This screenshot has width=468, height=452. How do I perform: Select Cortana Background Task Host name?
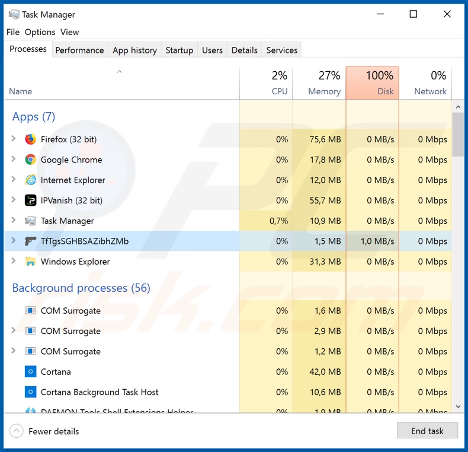[100, 392]
